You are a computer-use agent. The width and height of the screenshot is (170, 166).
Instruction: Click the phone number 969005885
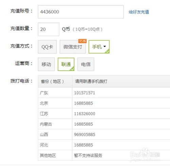85,135
